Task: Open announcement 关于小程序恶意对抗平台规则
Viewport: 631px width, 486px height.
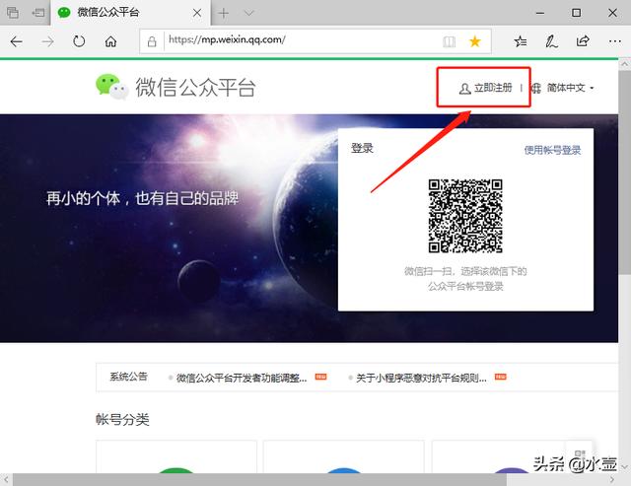Action: tap(421, 378)
